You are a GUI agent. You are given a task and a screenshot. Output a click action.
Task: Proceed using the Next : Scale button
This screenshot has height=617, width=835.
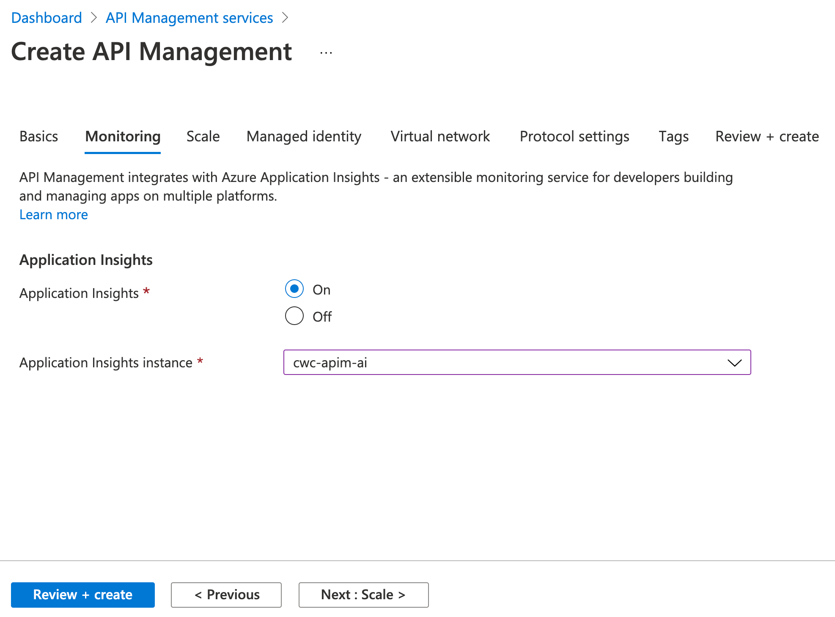coord(363,595)
